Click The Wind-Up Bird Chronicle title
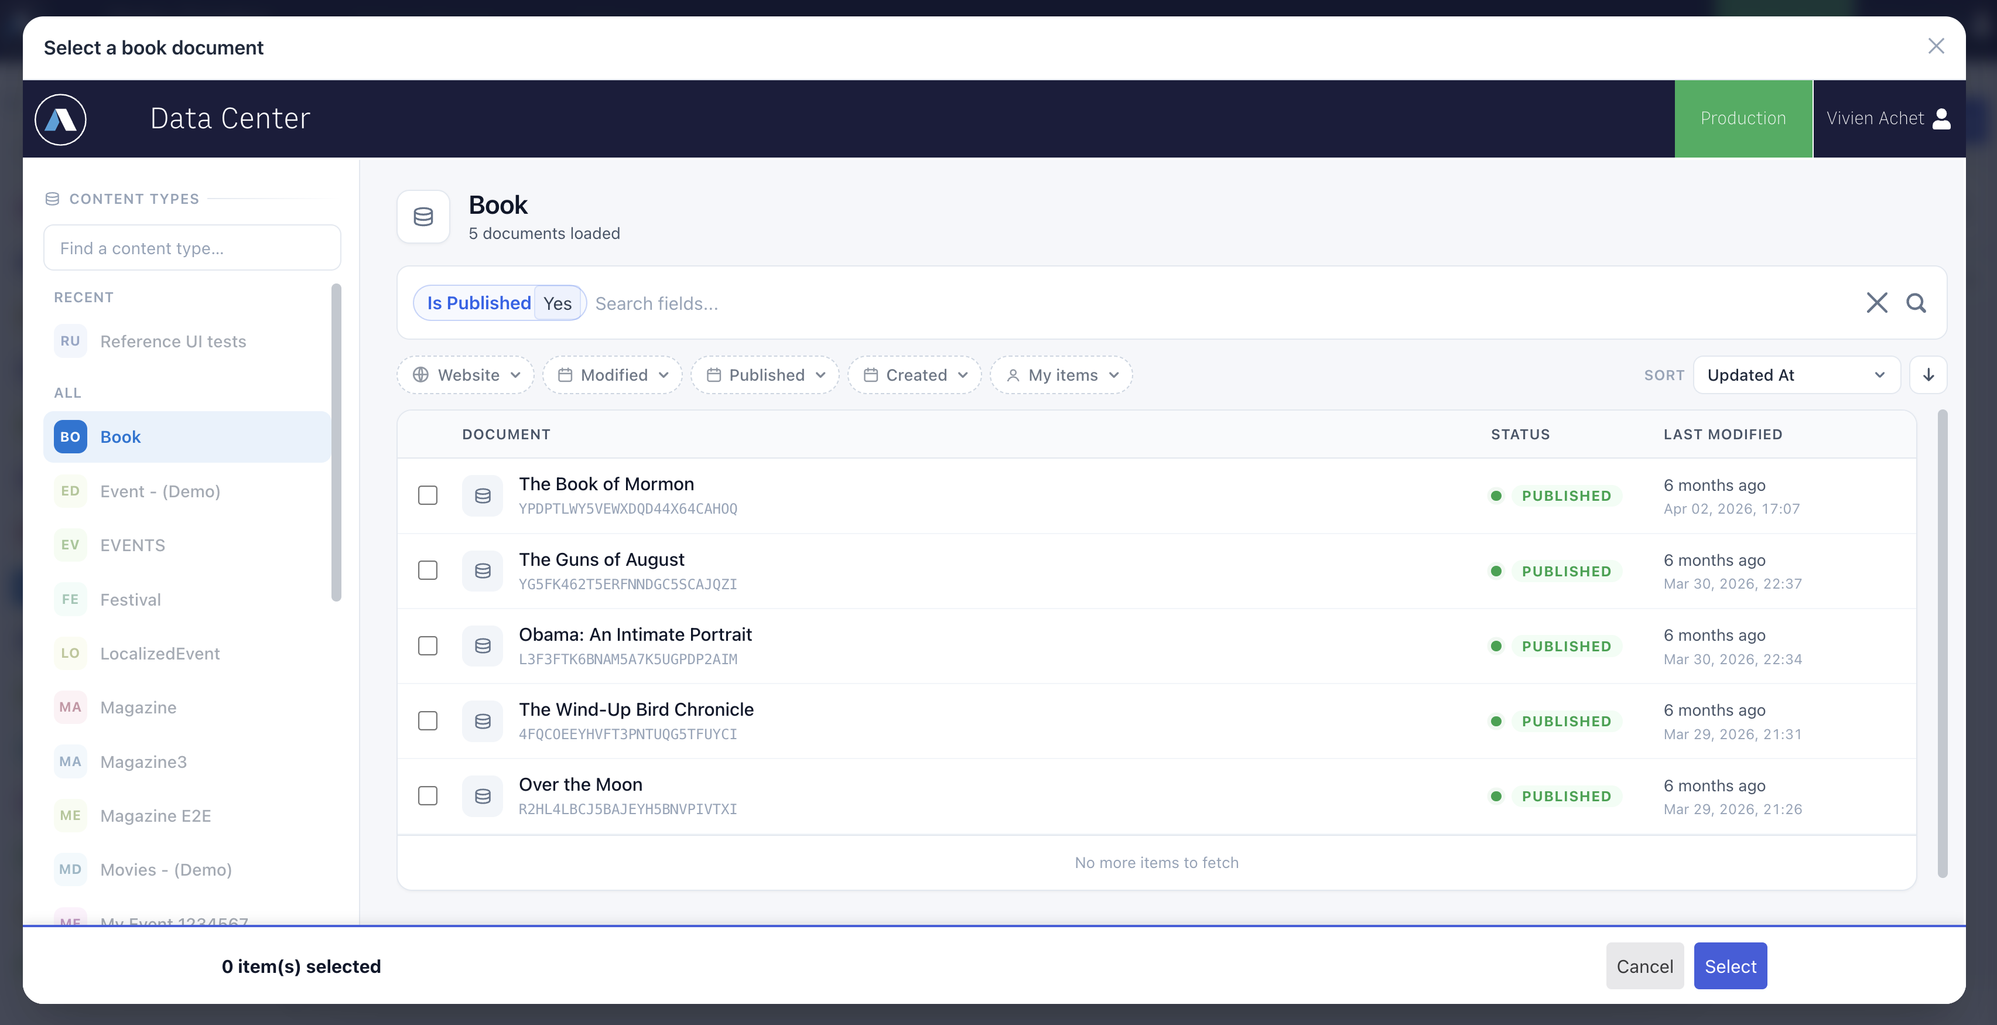 637,709
